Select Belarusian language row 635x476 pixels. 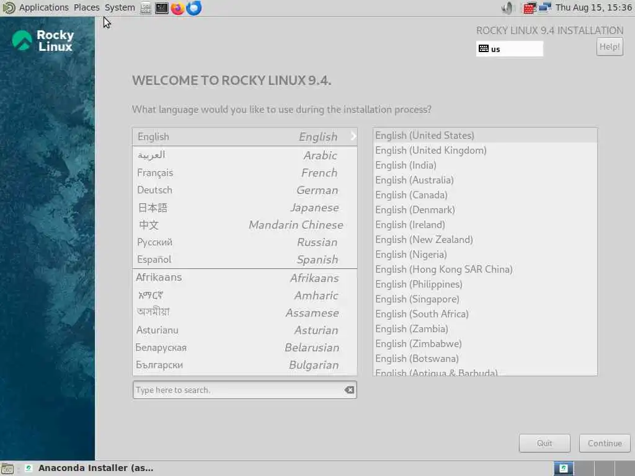pos(244,348)
